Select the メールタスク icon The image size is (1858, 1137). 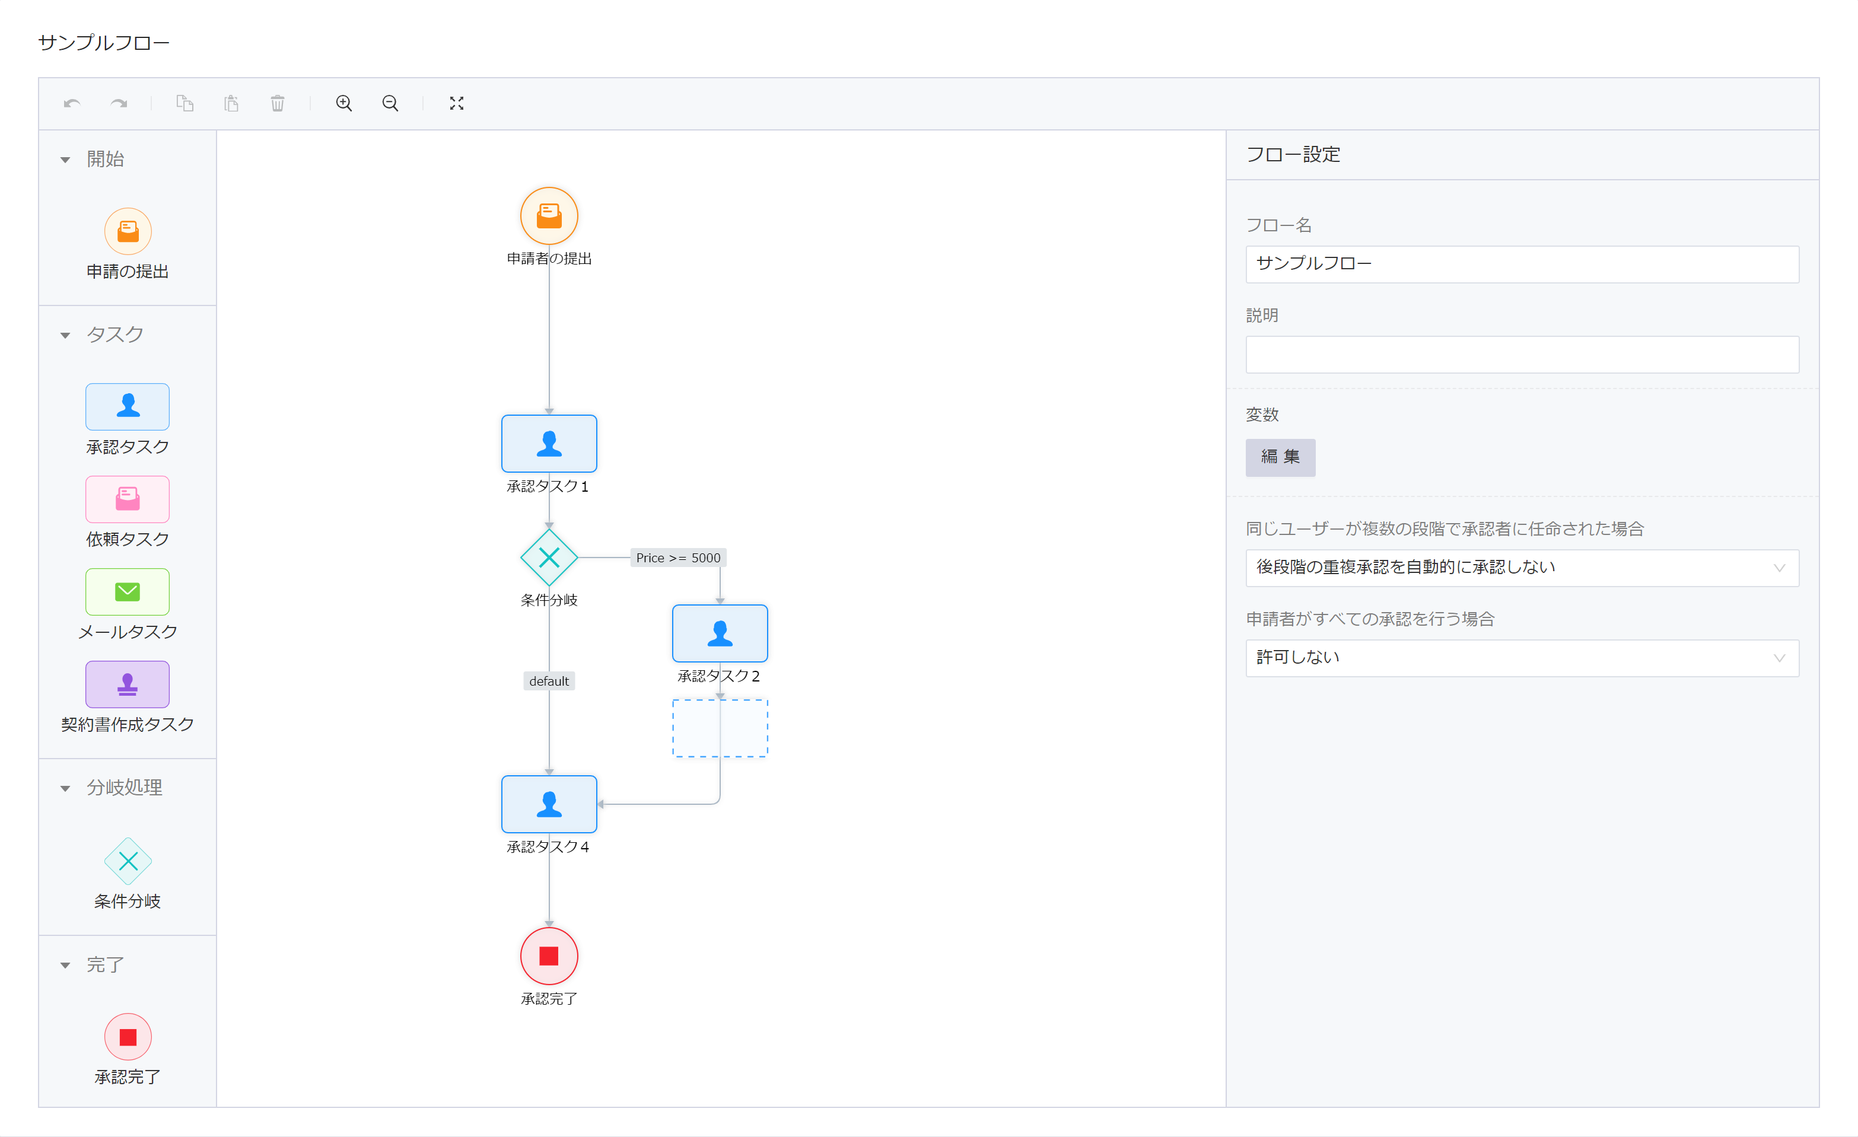[127, 592]
